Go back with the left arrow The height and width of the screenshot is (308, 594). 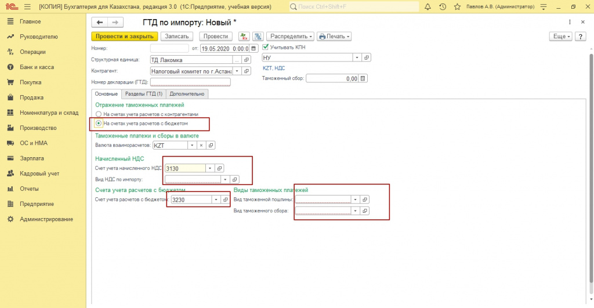point(100,23)
